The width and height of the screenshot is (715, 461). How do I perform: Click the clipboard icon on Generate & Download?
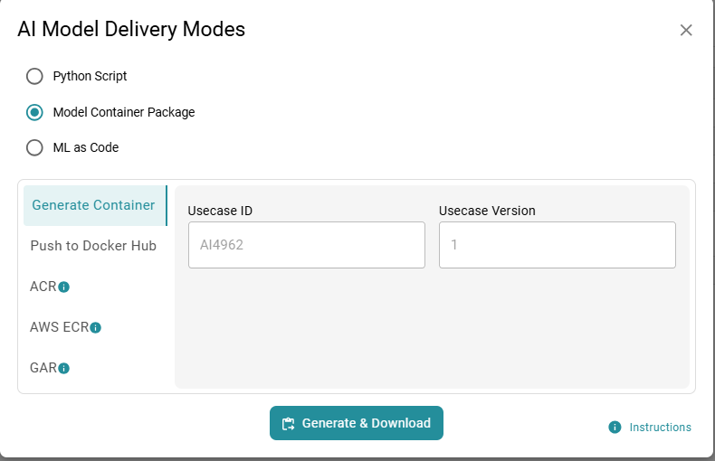tap(289, 424)
